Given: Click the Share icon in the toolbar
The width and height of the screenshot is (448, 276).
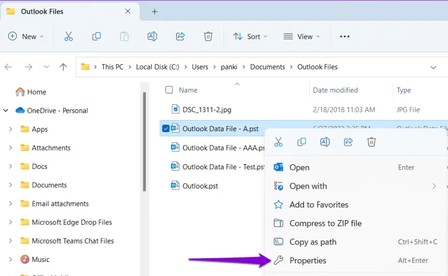Looking at the screenshot, I should pos(180,37).
